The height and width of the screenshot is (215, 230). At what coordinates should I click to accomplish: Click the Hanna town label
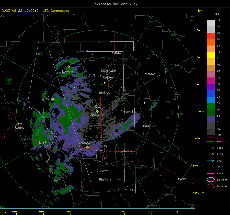click(x=179, y=114)
